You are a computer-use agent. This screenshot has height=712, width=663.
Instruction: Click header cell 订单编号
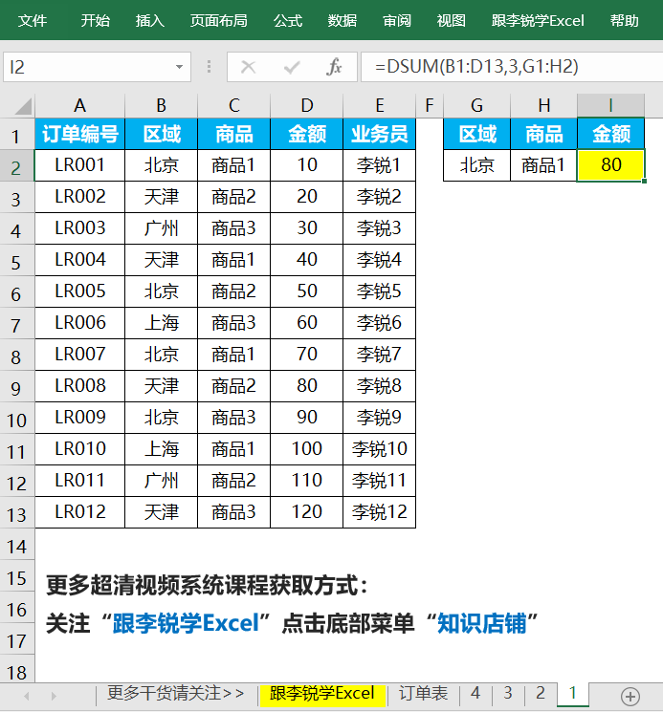tap(80, 134)
